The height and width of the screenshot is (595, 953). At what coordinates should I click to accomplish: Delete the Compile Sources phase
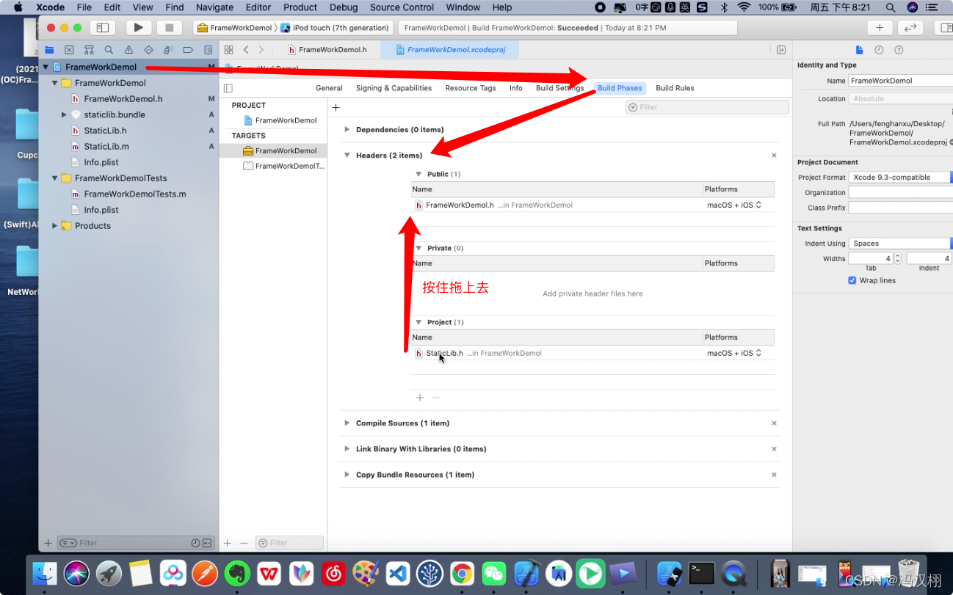click(774, 423)
